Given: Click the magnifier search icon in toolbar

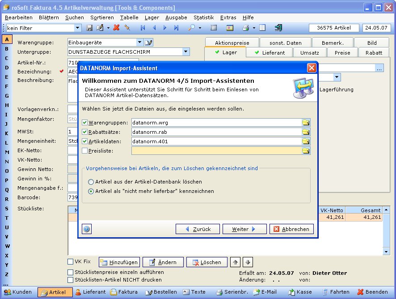Looking at the screenshot, I should click(x=191, y=28).
